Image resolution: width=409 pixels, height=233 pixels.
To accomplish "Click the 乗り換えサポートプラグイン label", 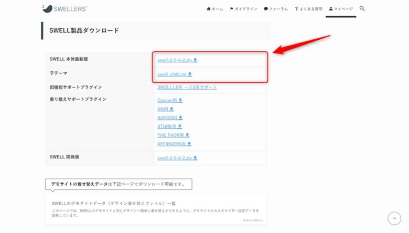I will [78, 99].
